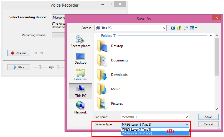The height and width of the screenshot is (137, 224).
Task: Open the View Menu icon dropdown
Action: (x=194, y=28)
